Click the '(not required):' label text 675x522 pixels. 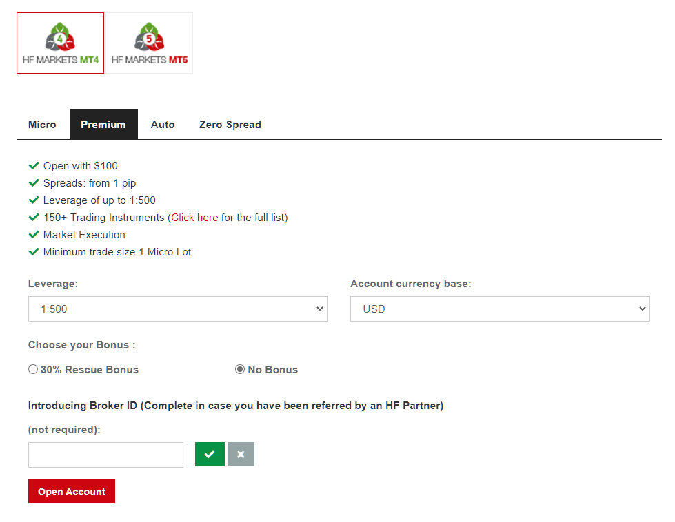coord(64,430)
